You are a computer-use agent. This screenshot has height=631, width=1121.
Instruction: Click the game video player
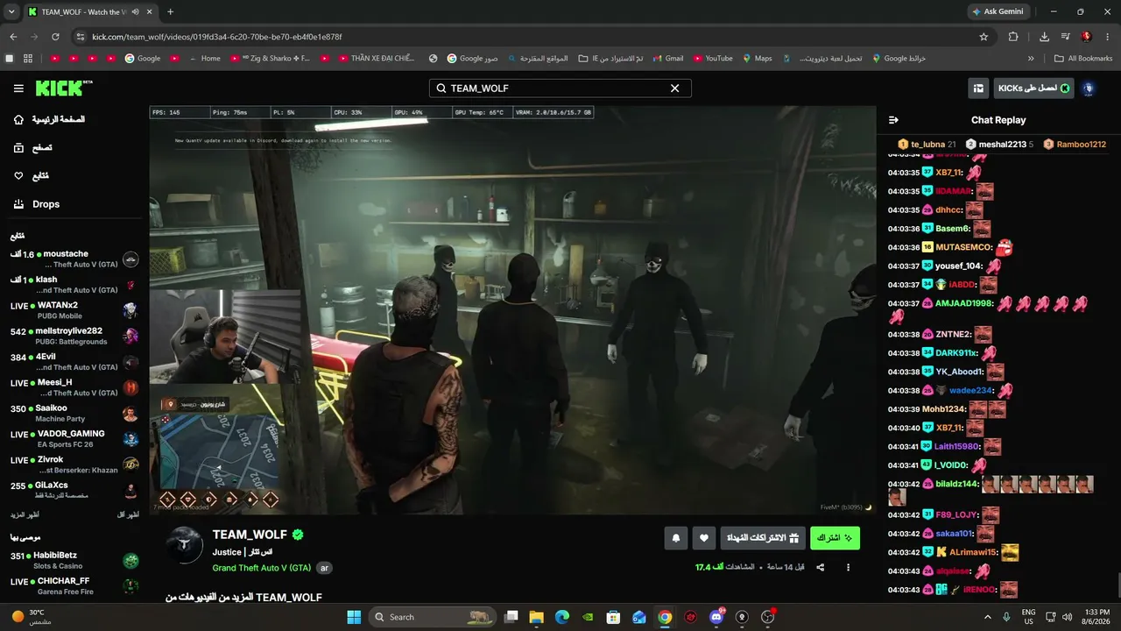click(x=512, y=310)
